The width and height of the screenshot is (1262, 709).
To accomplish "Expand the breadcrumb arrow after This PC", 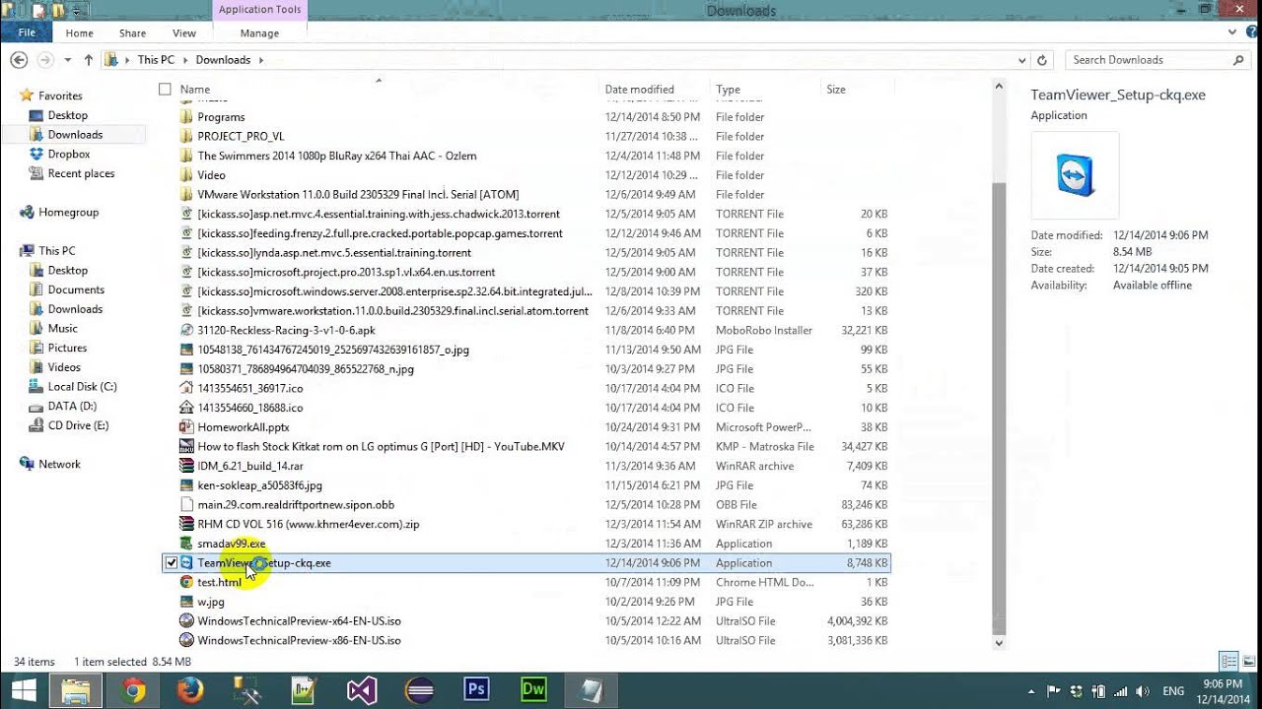I will pos(184,60).
